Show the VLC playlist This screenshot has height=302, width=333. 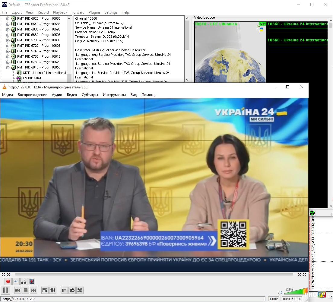[64, 290]
